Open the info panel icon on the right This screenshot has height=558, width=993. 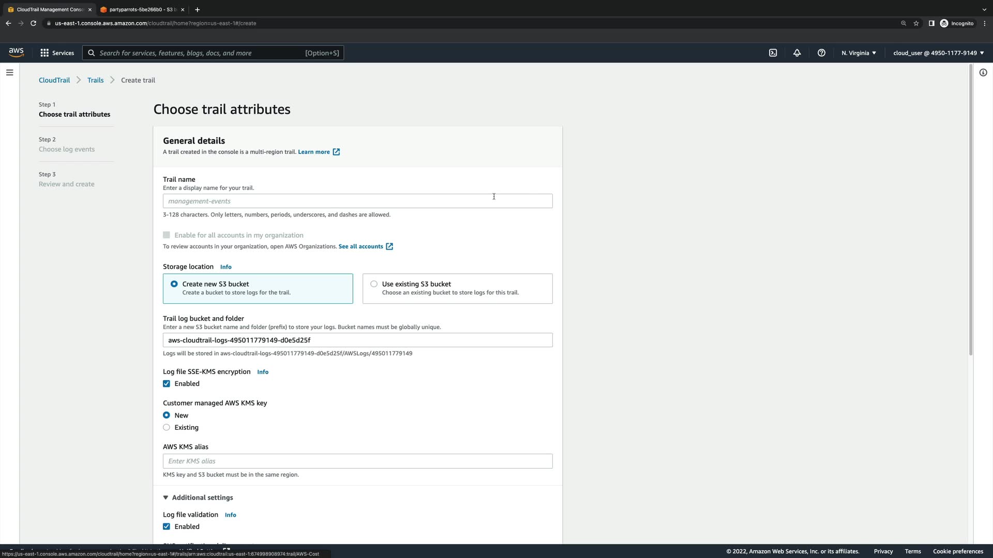983,72
